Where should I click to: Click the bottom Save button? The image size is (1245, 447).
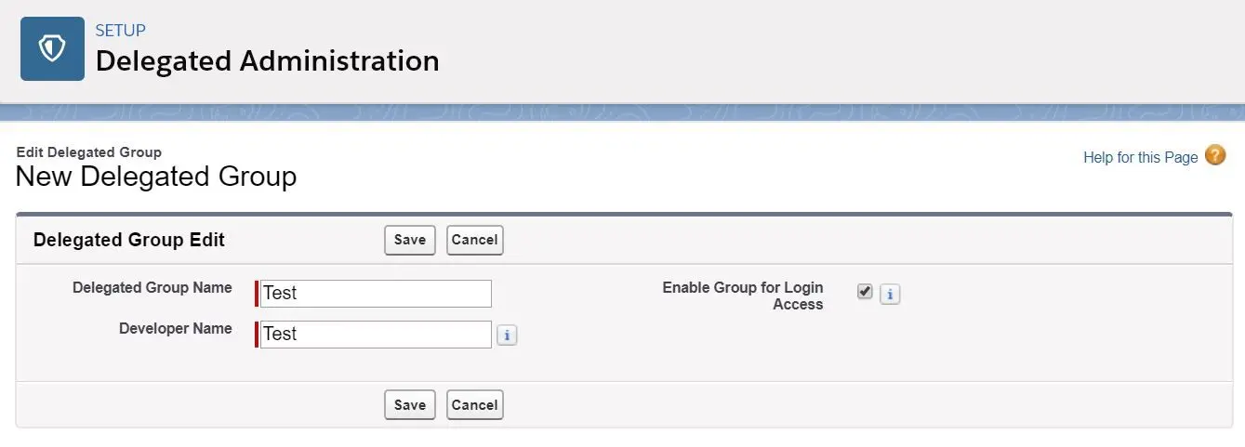pyautogui.click(x=410, y=405)
